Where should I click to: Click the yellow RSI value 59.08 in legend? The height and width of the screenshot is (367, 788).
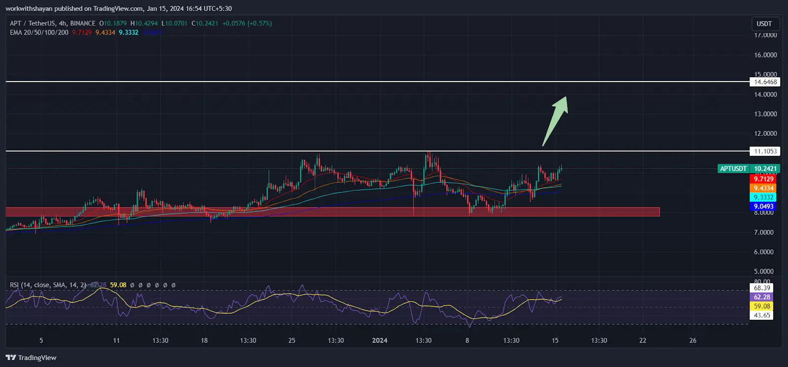118,285
